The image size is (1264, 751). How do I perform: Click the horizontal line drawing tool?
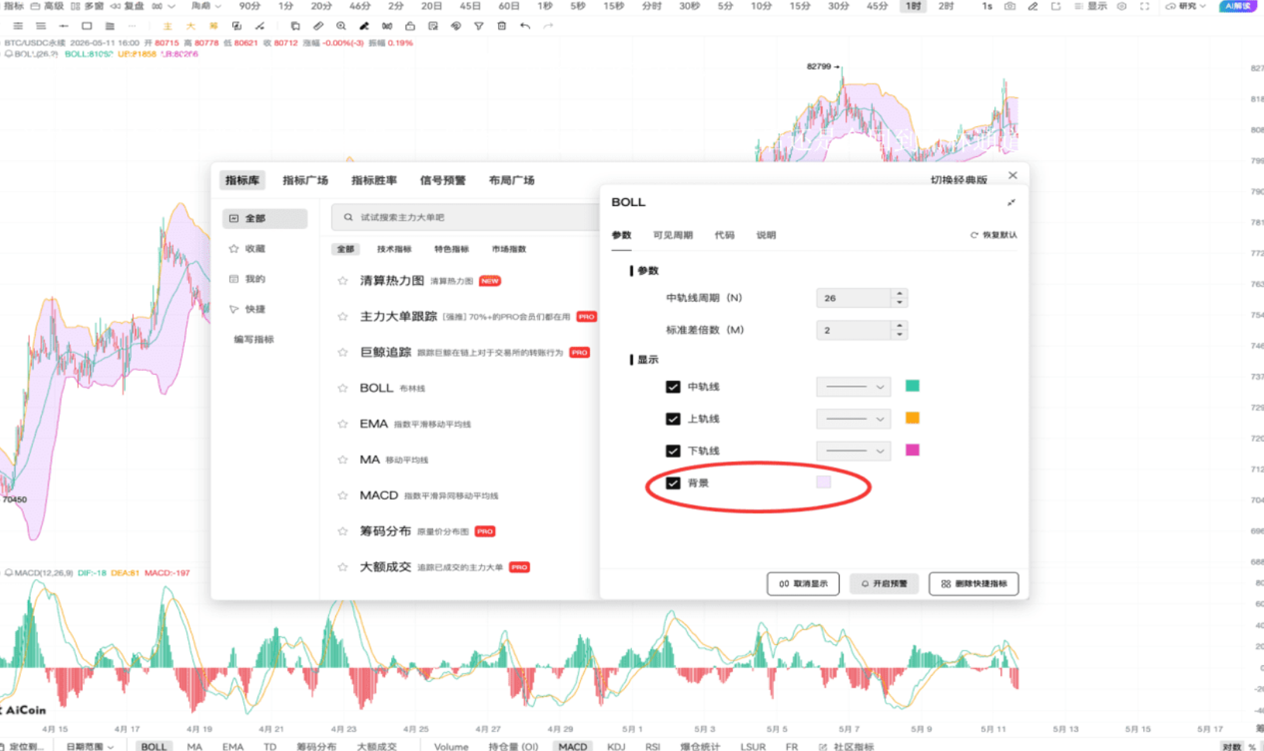pyautogui.click(x=64, y=26)
